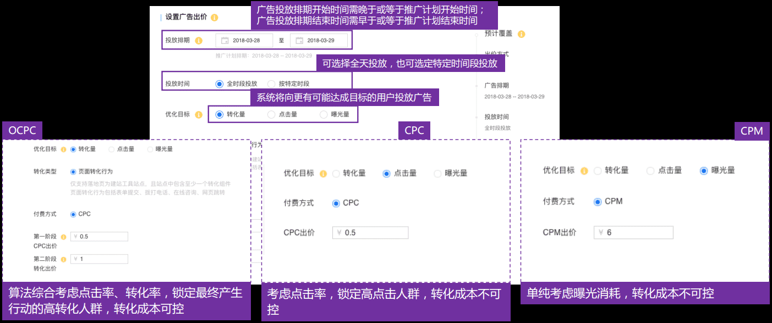
Task: Click CPM出价 input showing 6
Action: point(633,232)
